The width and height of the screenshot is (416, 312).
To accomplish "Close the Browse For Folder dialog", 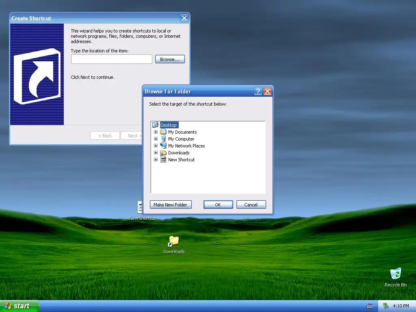I will click(267, 91).
